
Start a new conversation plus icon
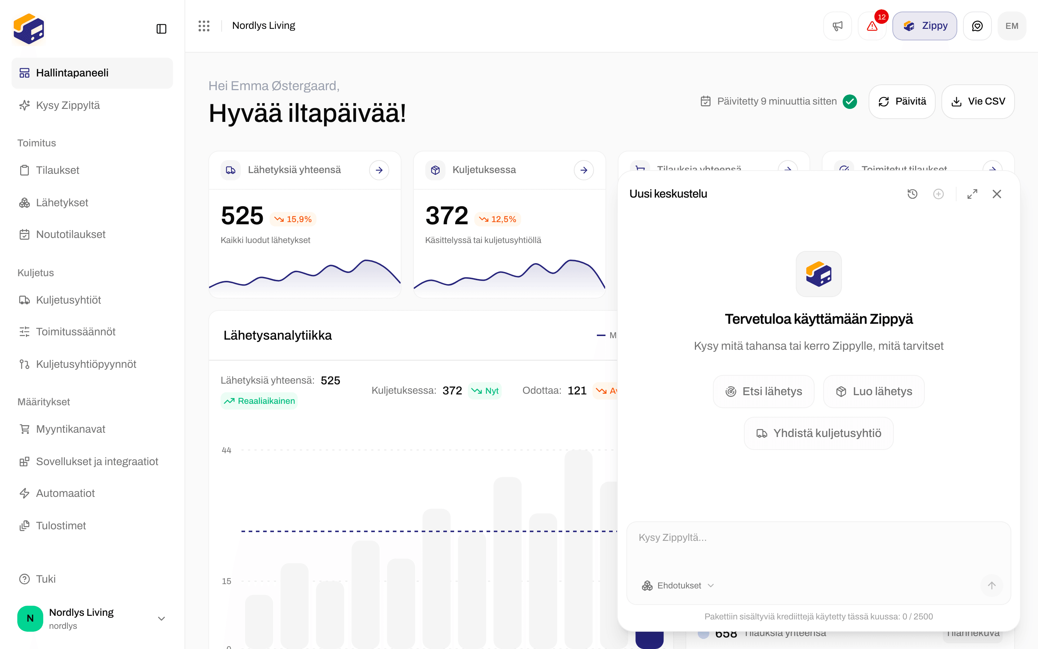coord(939,194)
